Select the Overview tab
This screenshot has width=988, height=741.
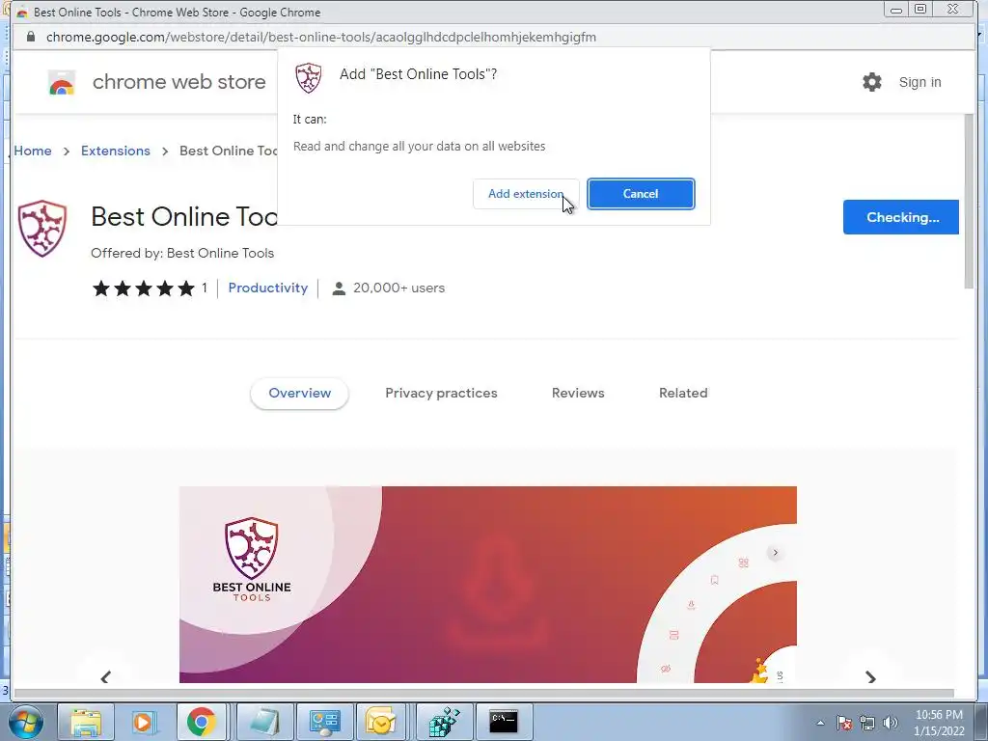click(x=299, y=394)
